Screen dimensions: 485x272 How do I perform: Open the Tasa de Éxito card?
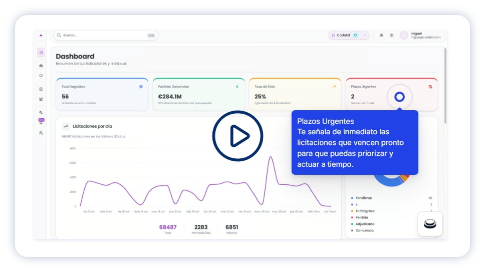295,95
